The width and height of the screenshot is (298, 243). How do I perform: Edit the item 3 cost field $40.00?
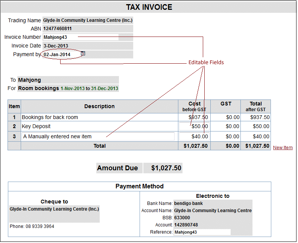coord(194,136)
